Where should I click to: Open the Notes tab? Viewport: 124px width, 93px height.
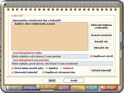(x=78, y=88)
